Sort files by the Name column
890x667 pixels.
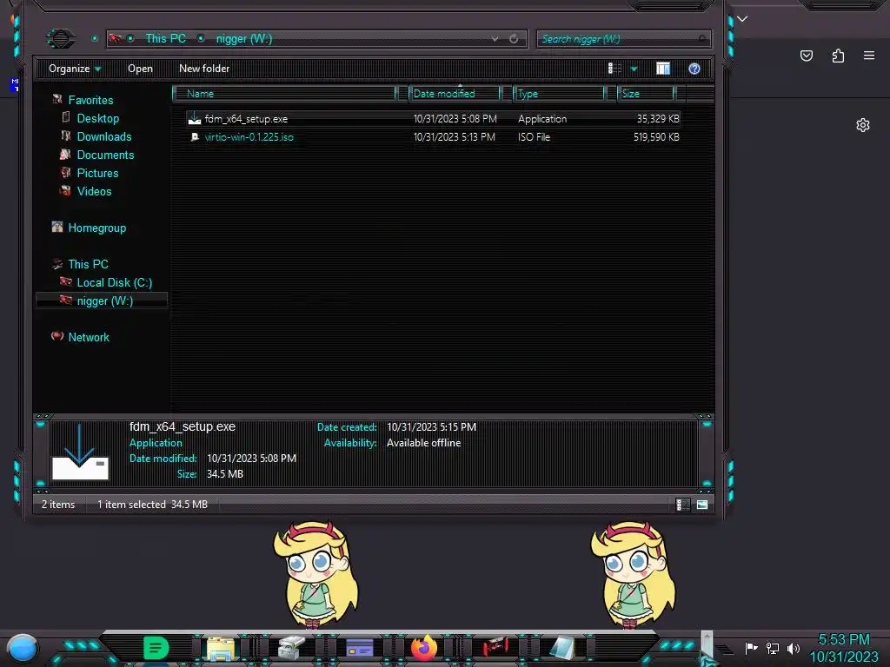pyautogui.click(x=284, y=94)
